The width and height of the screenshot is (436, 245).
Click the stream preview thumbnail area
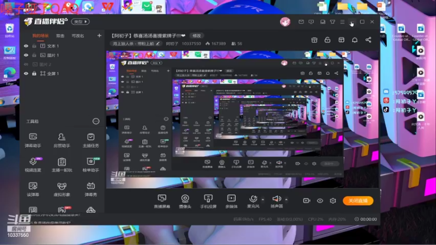pos(243,119)
